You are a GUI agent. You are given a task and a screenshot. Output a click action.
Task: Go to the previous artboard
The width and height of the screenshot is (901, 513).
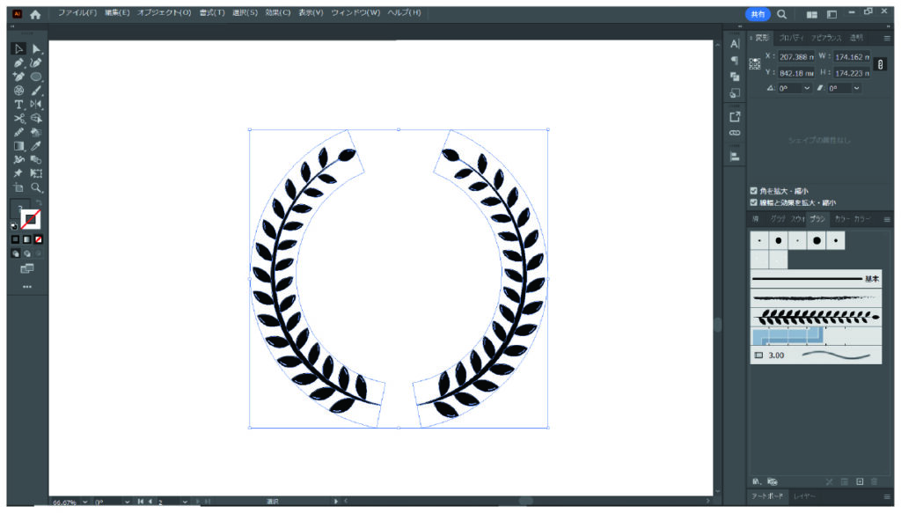pyautogui.click(x=150, y=502)
